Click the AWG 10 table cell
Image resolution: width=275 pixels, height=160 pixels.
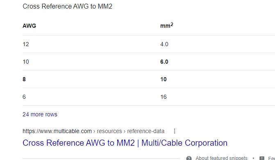[25, 62]
